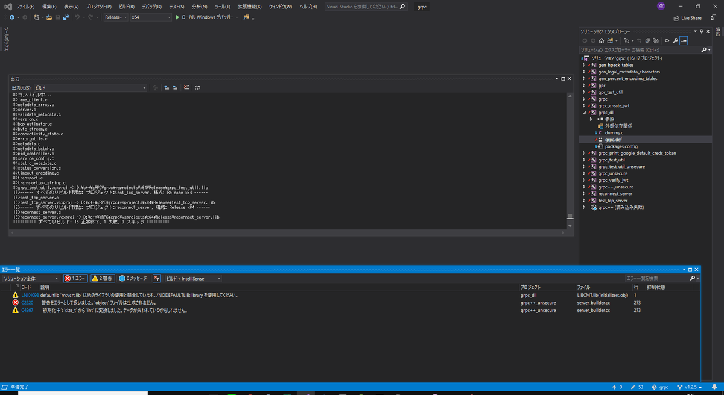Open the 編集(E) menu
724x395 pixels.
pyautogui.click(x=49, y=6)
